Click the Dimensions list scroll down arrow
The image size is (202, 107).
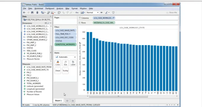[x=51, y=61]
